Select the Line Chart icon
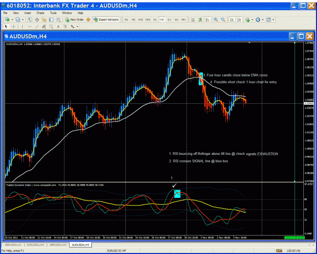The image size is (317, 254). pyautogui.click(x=207, y=20)
